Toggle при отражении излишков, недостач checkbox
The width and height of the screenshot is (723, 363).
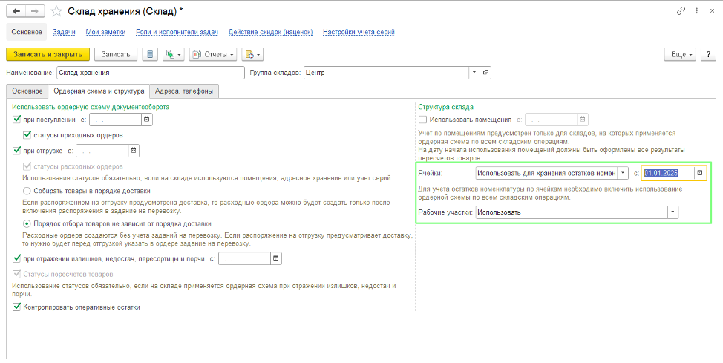(x=16, y=259)
